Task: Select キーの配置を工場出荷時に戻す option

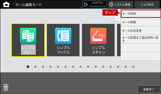Action: click(141, 39)
